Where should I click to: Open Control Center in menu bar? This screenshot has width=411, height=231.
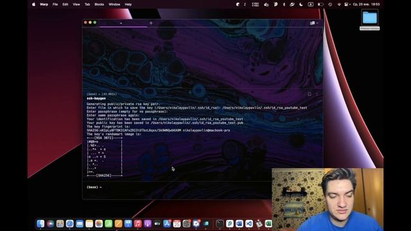[x=347, y=4]
